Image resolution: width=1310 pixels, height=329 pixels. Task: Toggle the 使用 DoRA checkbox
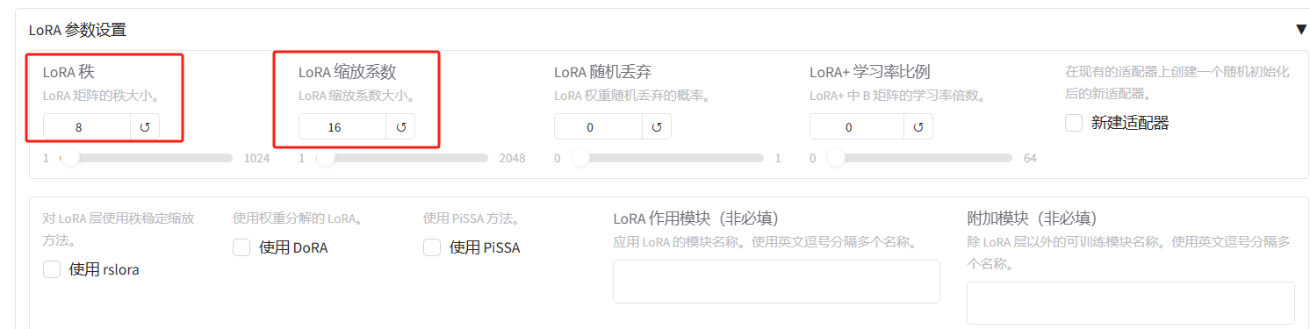point(241,247)
